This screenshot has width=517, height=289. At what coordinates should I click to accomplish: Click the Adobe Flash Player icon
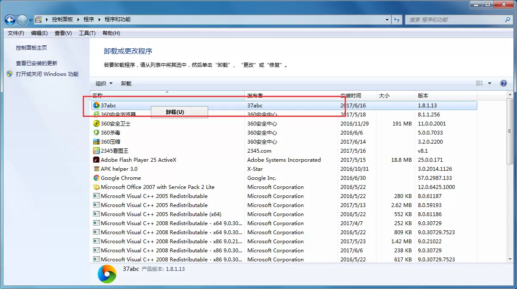point(97,160)
